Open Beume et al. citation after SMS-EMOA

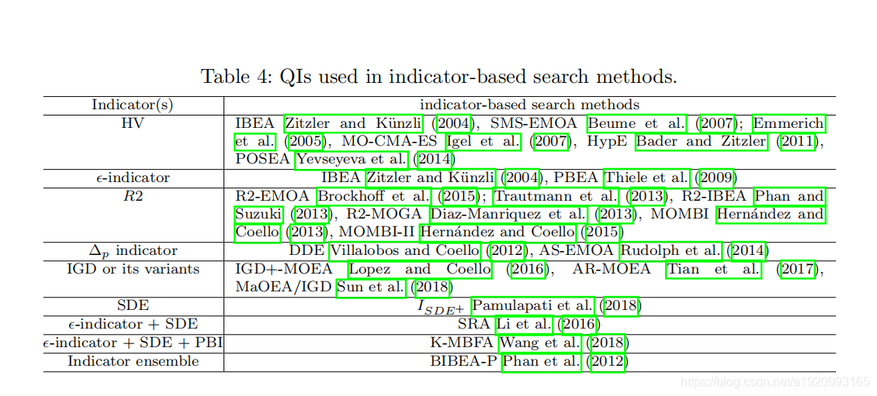[x=636, y=123]
